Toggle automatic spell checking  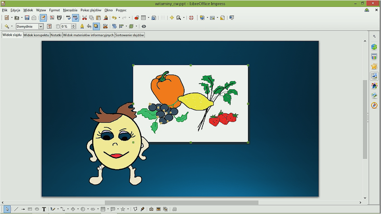[x=75, y=18]
